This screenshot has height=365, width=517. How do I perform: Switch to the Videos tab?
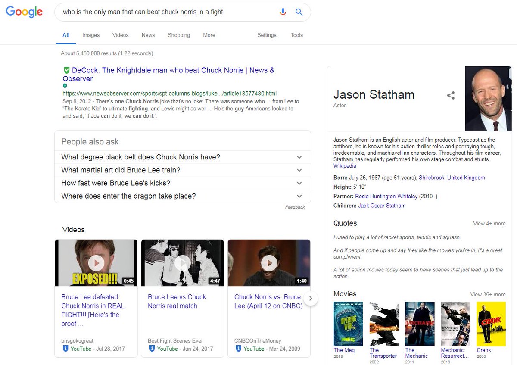121,35
